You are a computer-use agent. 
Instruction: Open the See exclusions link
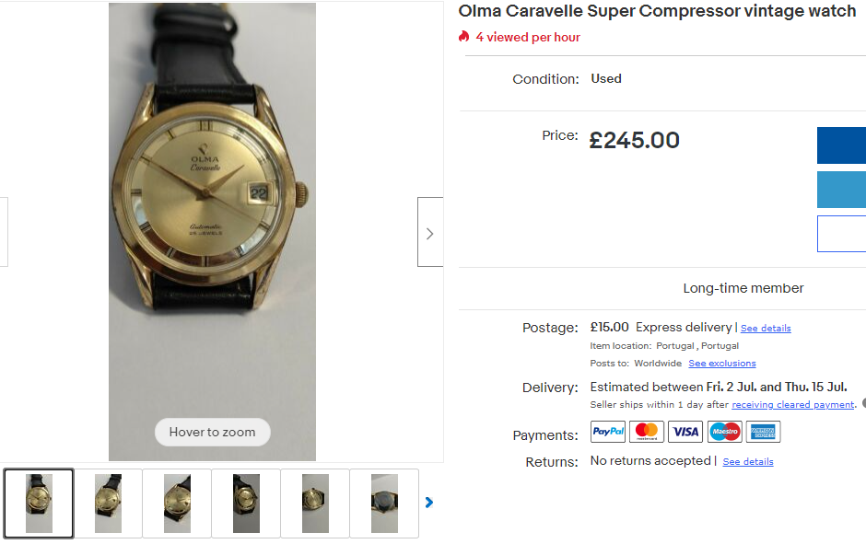(722, 364)
